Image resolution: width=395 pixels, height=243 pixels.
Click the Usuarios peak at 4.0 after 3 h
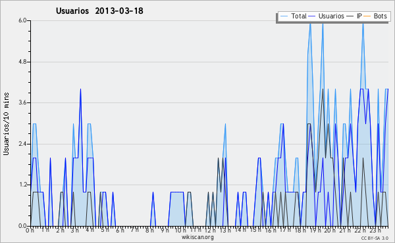[80, 89]
